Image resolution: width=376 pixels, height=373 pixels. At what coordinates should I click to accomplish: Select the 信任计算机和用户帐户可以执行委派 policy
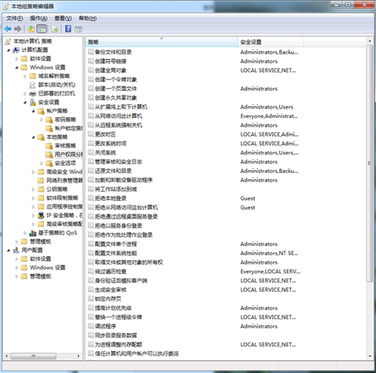[x=137, y=354]
